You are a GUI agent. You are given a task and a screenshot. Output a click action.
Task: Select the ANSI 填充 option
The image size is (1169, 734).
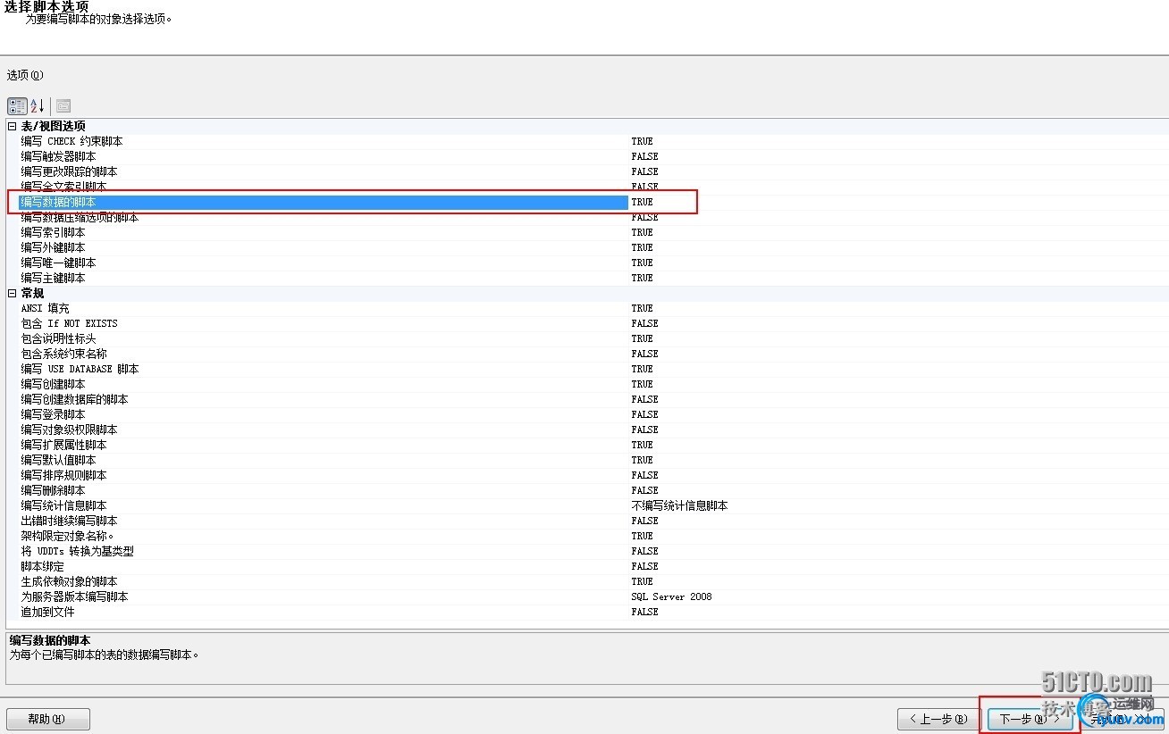[x=46, y=308]
